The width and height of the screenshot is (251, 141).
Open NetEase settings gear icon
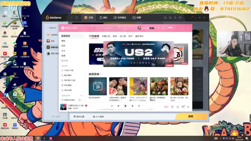pyautogui.click(x=163, y=28)
